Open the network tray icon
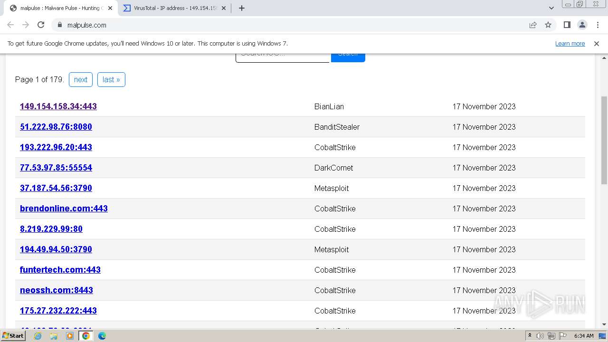The height and width of the screenshot is (342, 608). 551,336
